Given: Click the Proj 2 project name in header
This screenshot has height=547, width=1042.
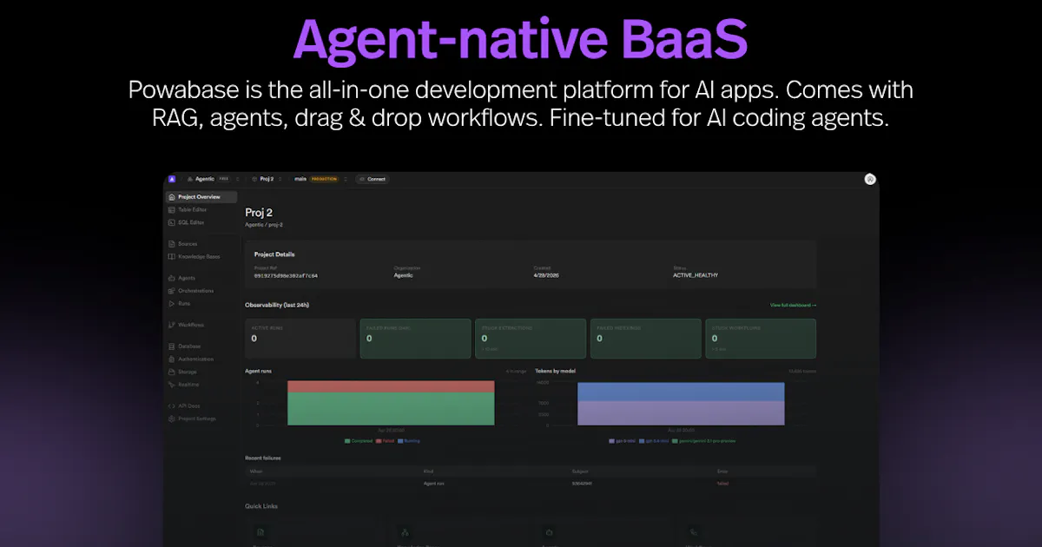Looking at the screenshot, I should point(267,179).
